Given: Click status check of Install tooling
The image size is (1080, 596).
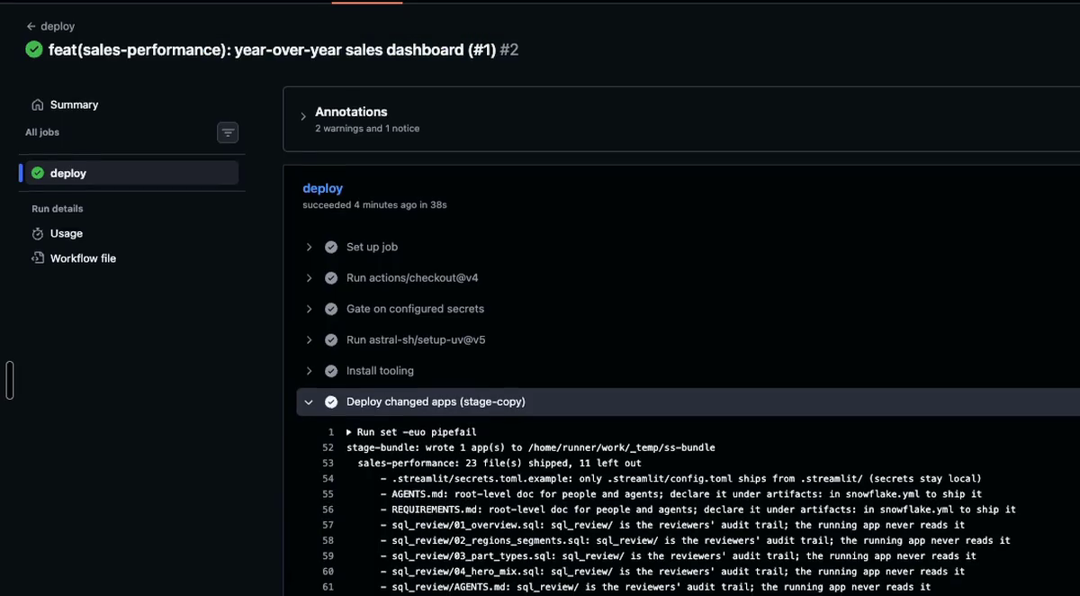Looking at the screenshot, I should click(x=331, y=371).
